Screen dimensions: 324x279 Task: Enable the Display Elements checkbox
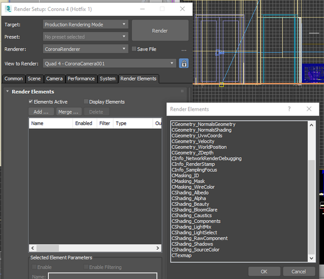pos(86,101)
